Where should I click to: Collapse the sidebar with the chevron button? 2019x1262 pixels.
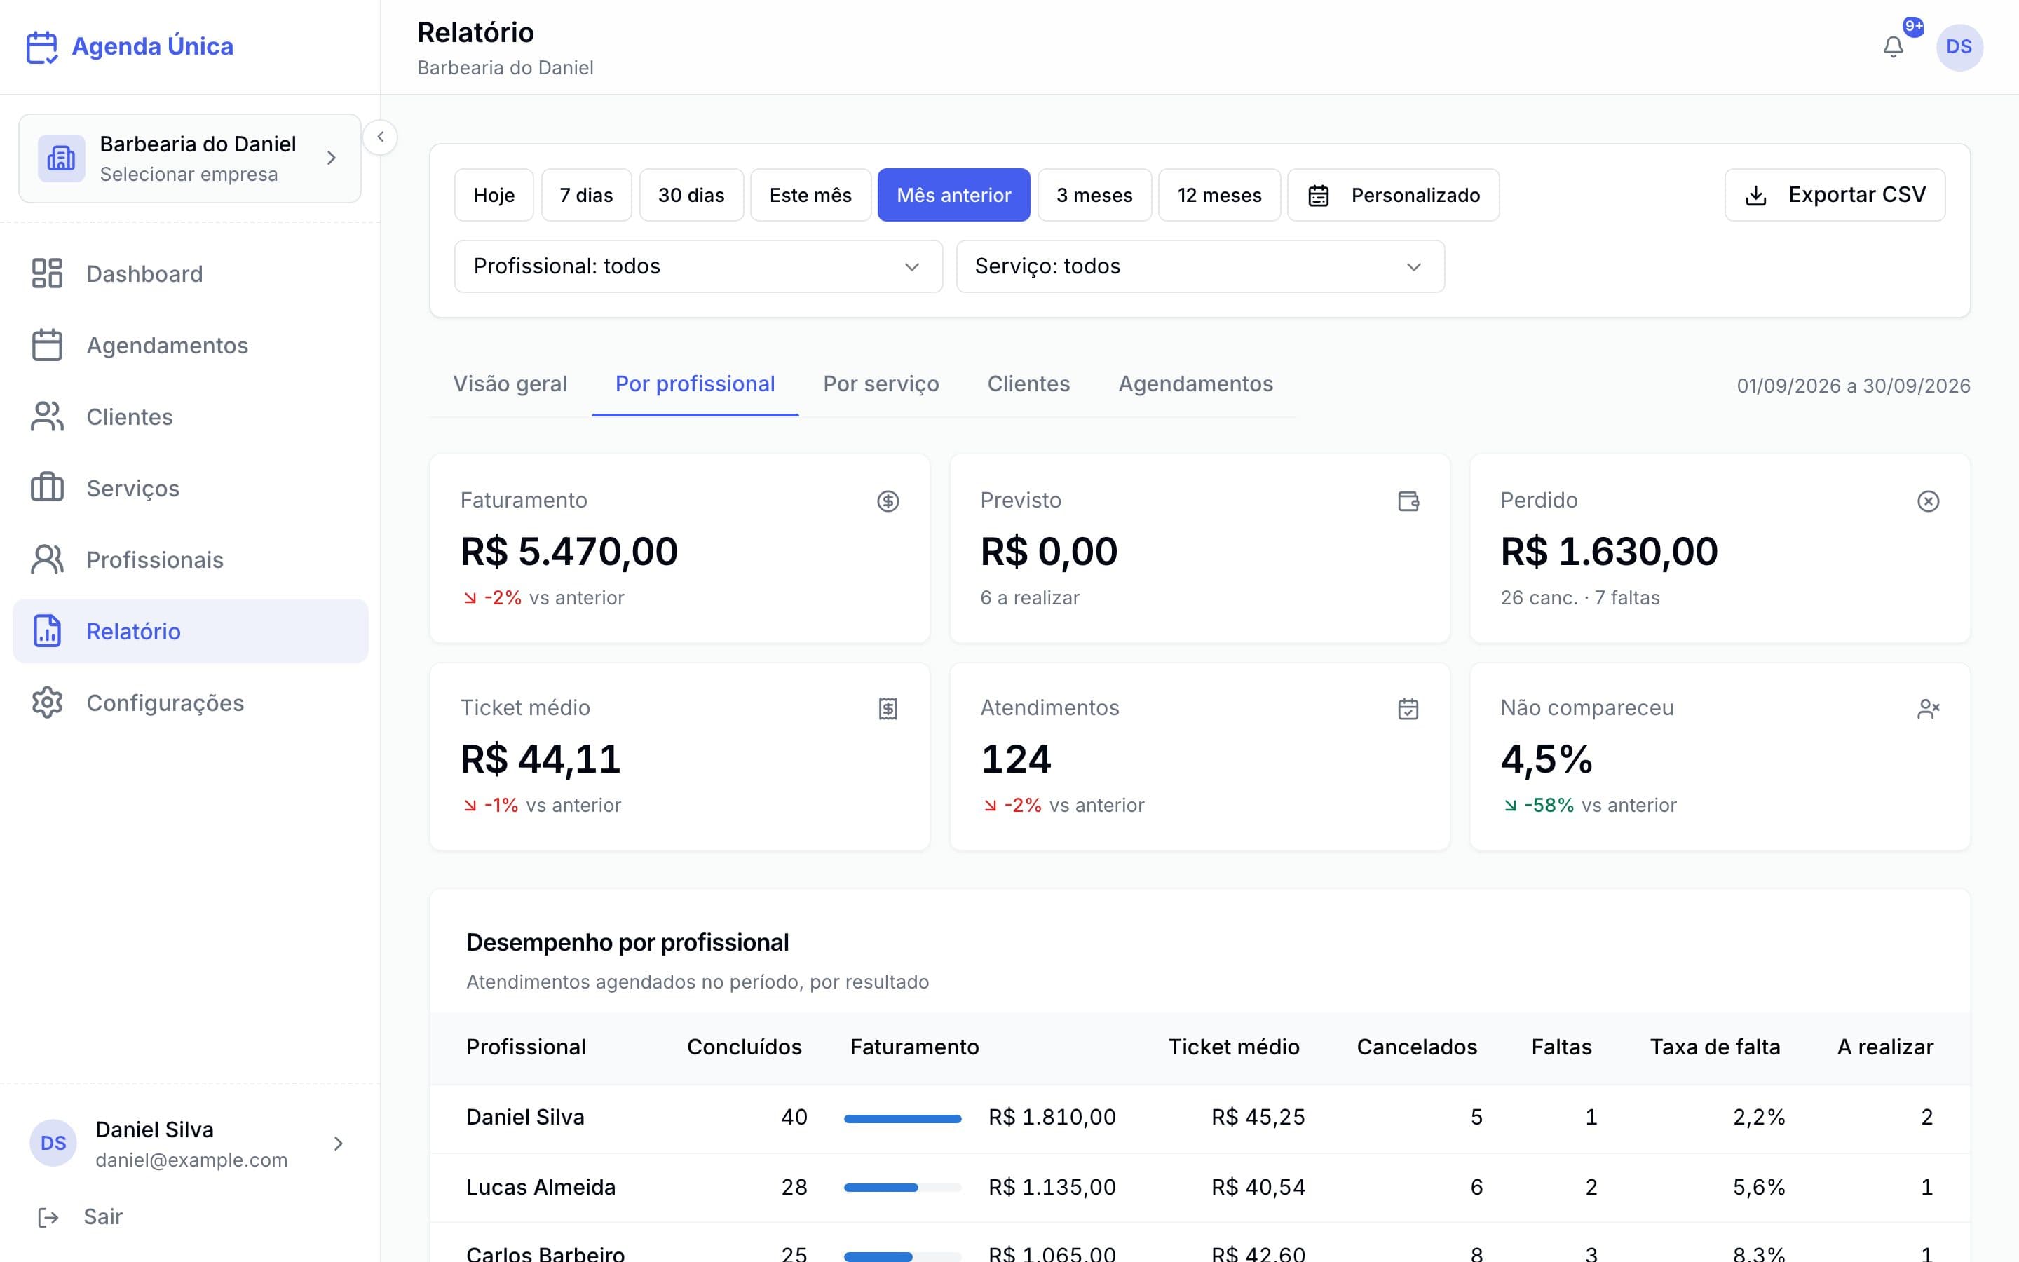(x=381, y=137)
